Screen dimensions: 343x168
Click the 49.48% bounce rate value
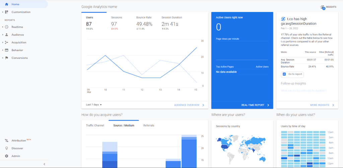tap(144, 24)
